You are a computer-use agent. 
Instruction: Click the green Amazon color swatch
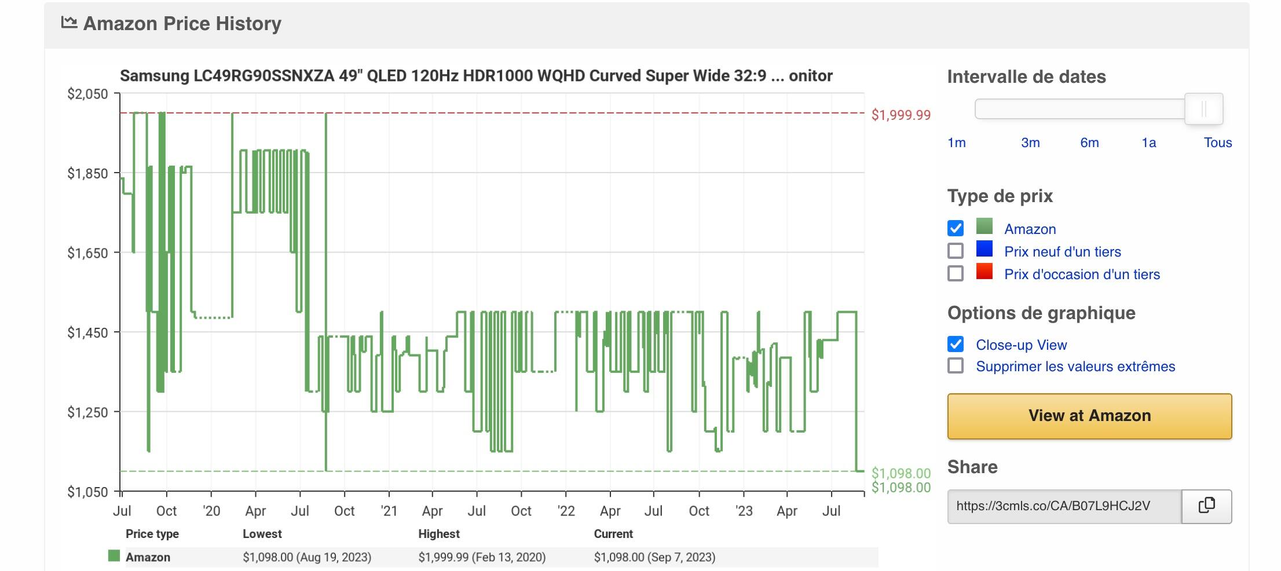click(x=984, y=226)
